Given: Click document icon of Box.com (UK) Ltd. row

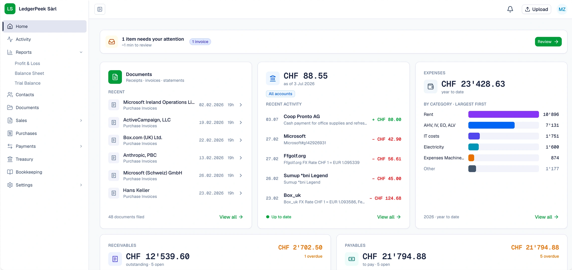Looking at the screenshot, I should pos(114,140).
